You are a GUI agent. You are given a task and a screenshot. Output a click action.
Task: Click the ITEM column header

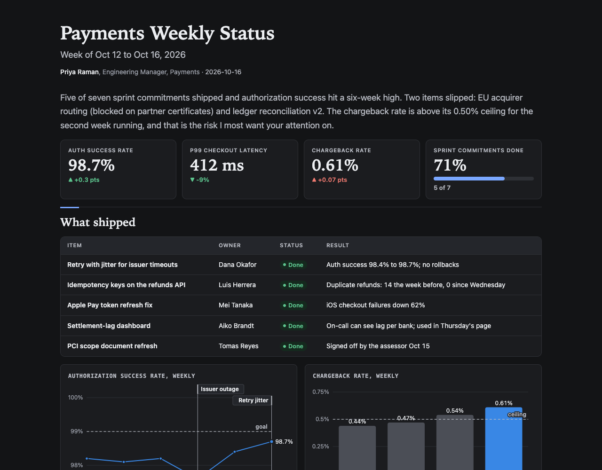[74, 245]
